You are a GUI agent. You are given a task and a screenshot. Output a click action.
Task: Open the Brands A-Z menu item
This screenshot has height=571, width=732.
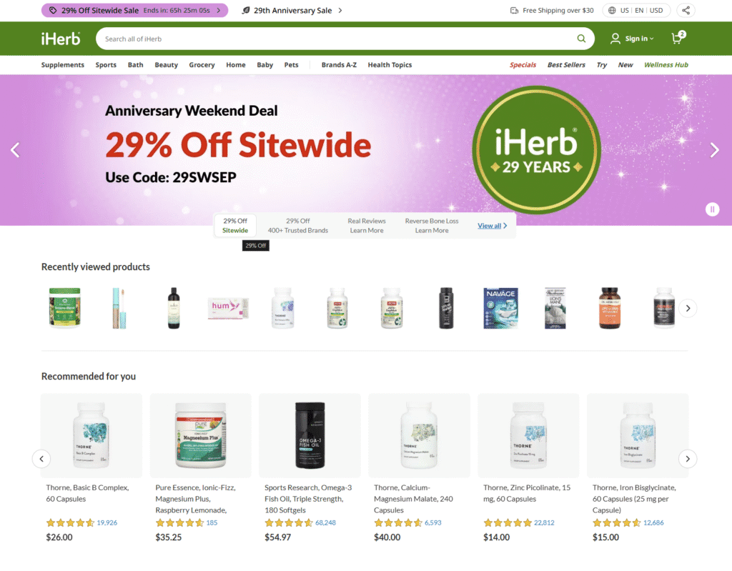click(339, 65)
